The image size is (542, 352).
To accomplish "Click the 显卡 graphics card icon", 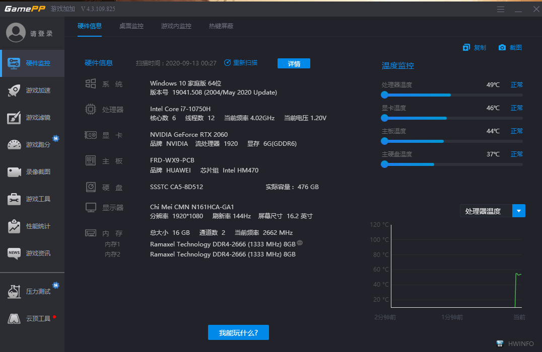I will [91, 135].
